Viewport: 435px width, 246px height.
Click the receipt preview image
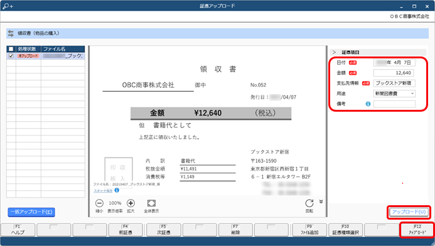point(208,121)
